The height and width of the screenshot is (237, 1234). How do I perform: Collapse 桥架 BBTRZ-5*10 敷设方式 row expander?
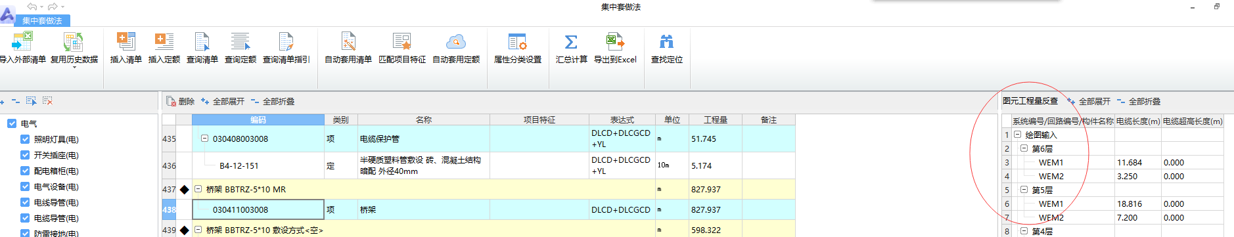[198, 230]
